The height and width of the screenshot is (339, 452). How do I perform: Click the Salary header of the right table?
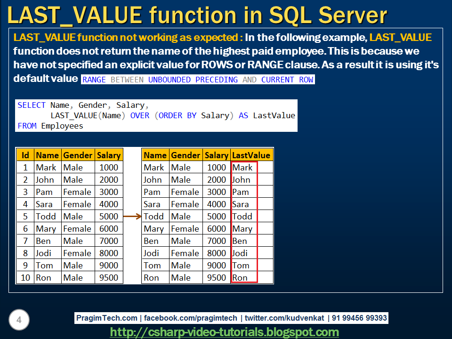point(217,155)
